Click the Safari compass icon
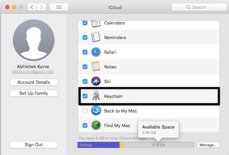This screenshot has height=155, width=229. (x=96, y=52)
